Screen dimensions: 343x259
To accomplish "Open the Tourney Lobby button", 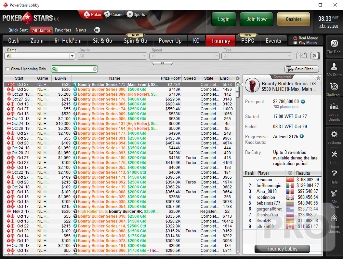I will point(282,249).
